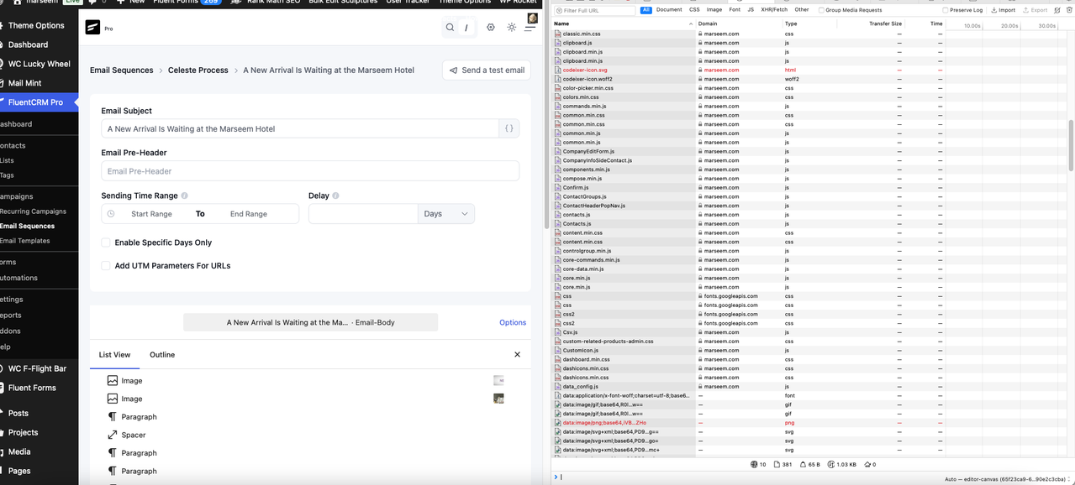Open the FluentCRM hamburger menu icon

[x=530, y=28]
